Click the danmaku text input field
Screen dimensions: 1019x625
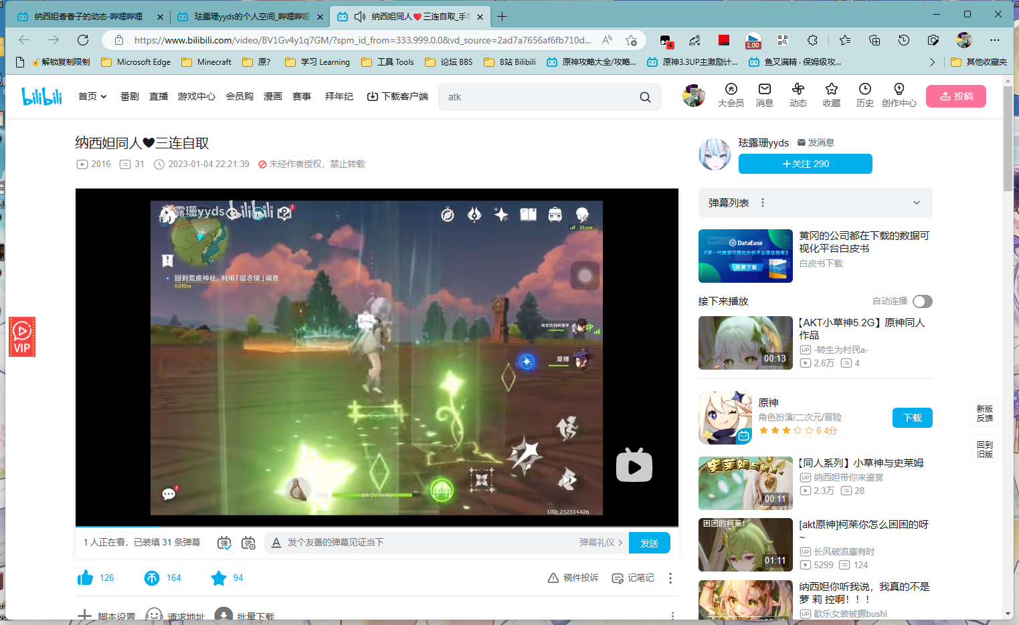click(x=428, y=543)
